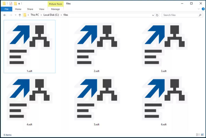Click the search magnifier icon
The image size is (206, 138).
coord(200,15)
